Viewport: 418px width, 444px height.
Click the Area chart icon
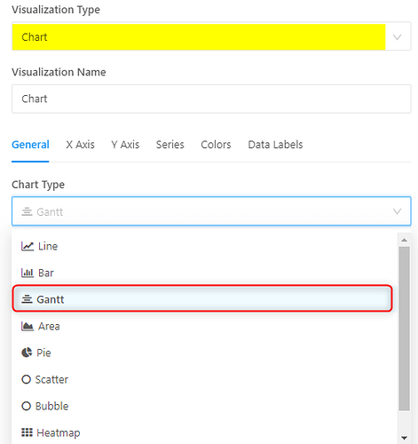pyautogui.click(x=28, y=326)
